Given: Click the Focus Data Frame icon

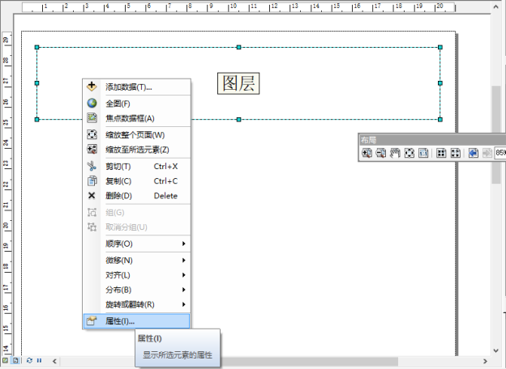Looking at the screenshot, I should click(x=92, y=118).
